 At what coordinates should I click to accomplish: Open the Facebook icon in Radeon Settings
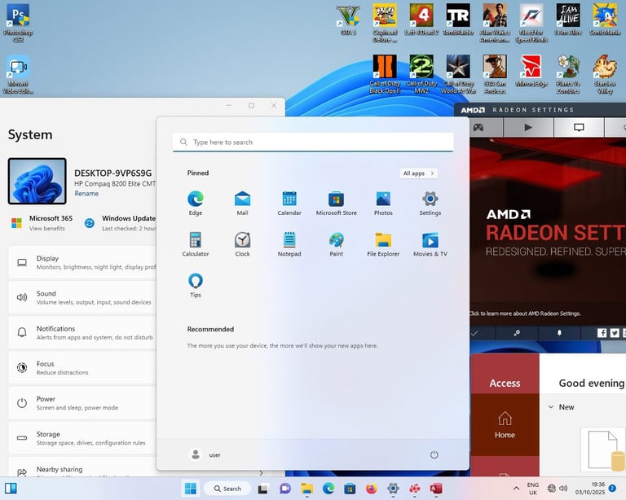tap(602, 333)
